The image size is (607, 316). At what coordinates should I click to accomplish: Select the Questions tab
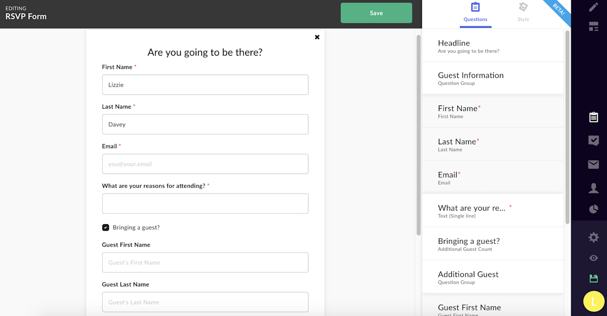(476, 13)
